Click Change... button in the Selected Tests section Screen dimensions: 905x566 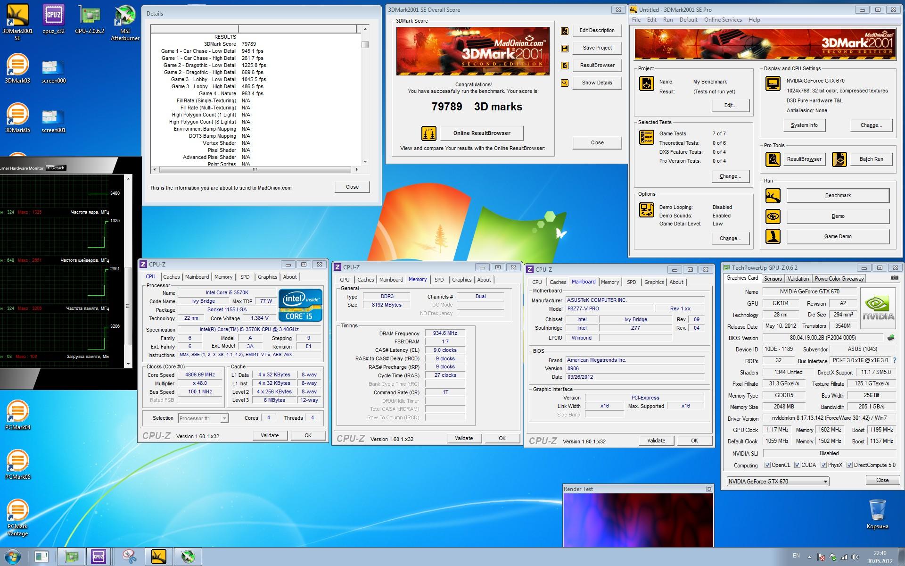[x=730, y=176]
